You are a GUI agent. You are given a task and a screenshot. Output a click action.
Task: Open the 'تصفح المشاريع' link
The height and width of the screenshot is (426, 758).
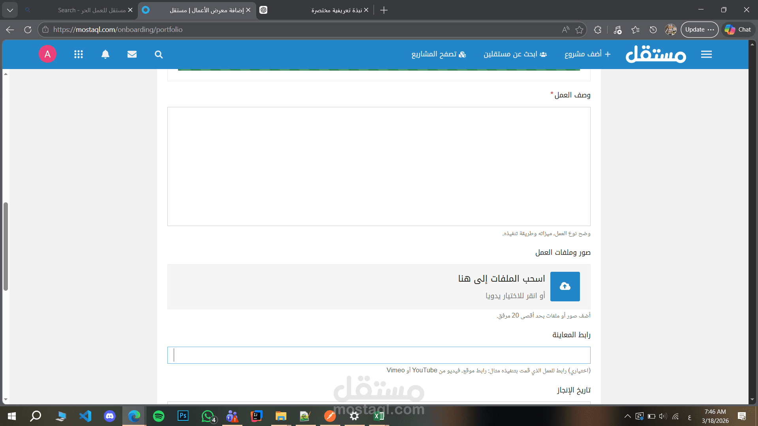pyautogui.click(x=439, y=54)
